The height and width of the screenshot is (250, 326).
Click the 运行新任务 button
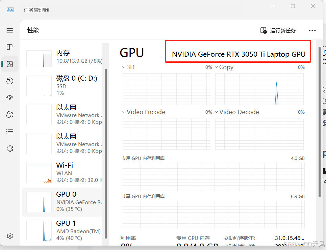pyautogui.click(x=278, y=30)
